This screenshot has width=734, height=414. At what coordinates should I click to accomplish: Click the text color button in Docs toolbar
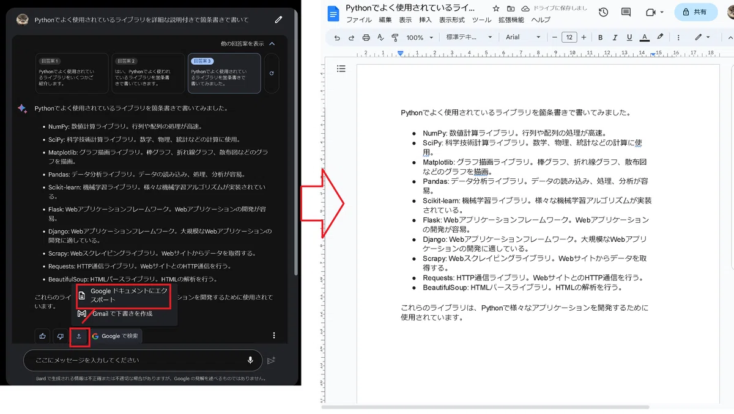coord(645,37)
